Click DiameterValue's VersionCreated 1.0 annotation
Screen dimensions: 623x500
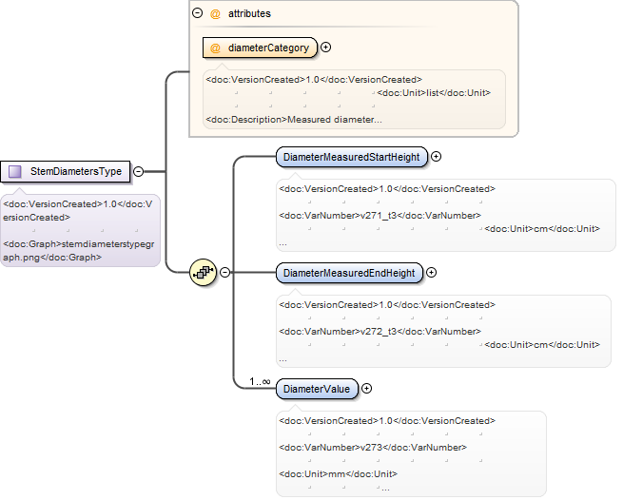click(387, 421)
